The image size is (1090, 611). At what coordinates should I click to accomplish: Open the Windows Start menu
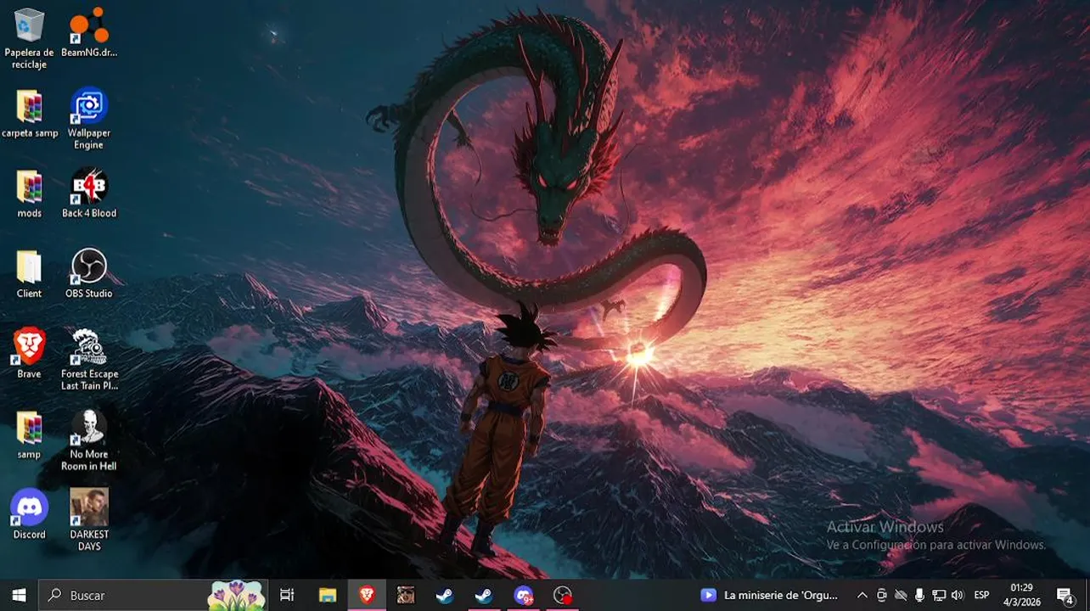coord(19,595)
